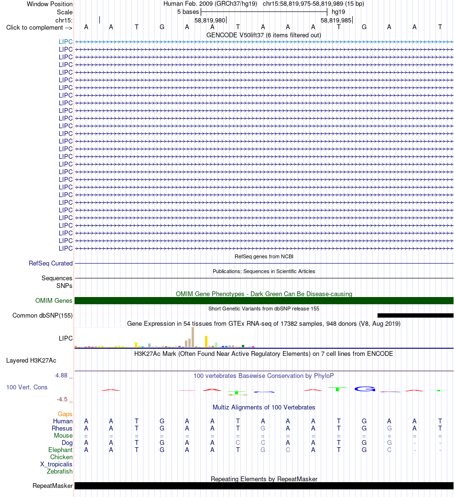Select the Zebrafish alignment row label
Image resolution: width=454 pixels, height=497 pixels.
click(x=60, y=471)
